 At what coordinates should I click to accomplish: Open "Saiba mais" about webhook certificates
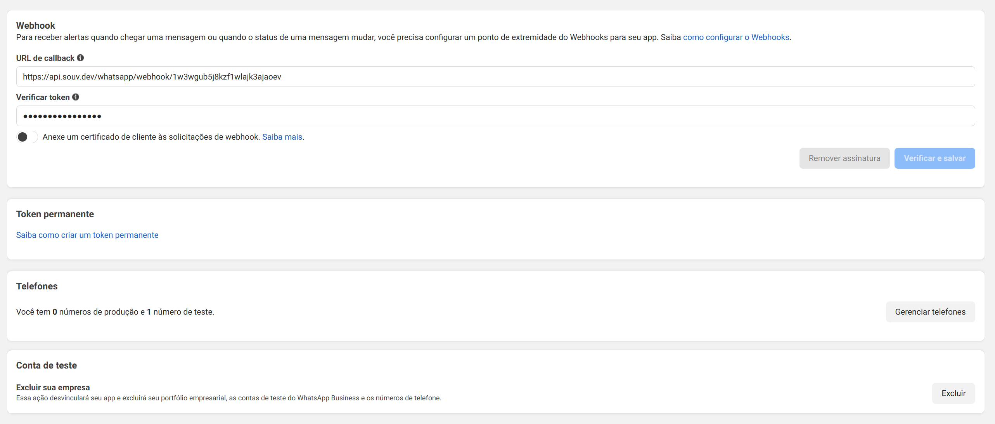point(282,137)
